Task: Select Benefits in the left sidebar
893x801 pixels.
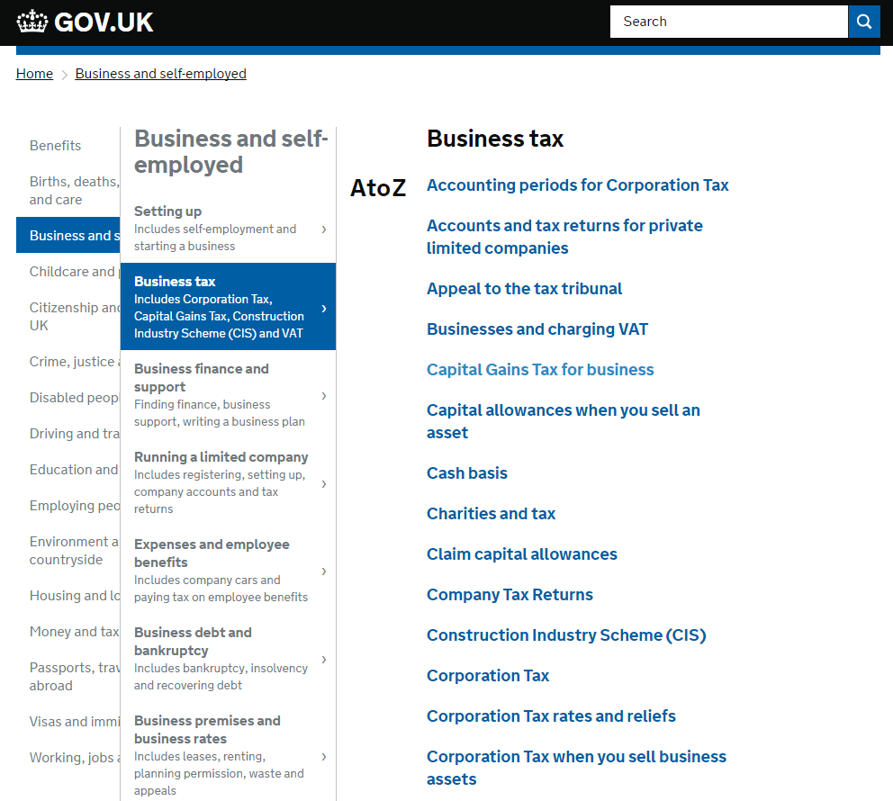Action: [x=55, y=146]
